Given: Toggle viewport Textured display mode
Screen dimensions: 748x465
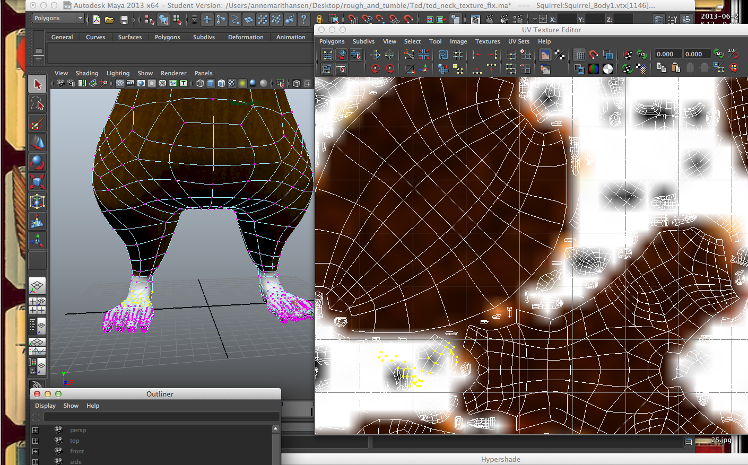Looking at the screenshot, I should pyautogui.click(x=232, y=83).
